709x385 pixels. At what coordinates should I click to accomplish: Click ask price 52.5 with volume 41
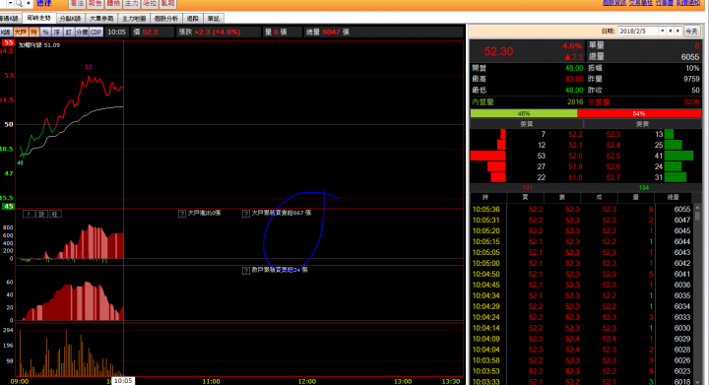click(613, 156)
